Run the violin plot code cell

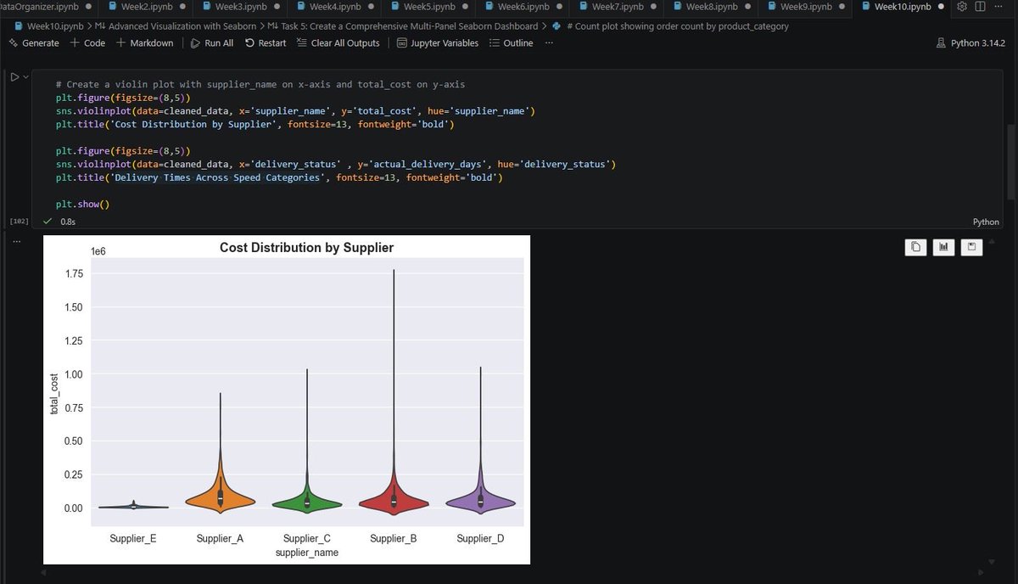14,77
